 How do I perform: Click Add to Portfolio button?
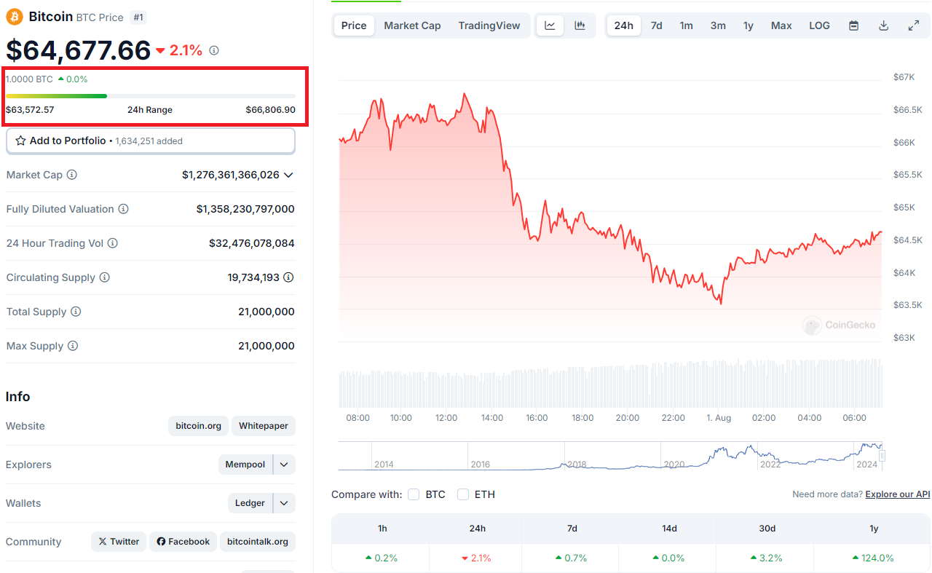(x=151, y=141)
